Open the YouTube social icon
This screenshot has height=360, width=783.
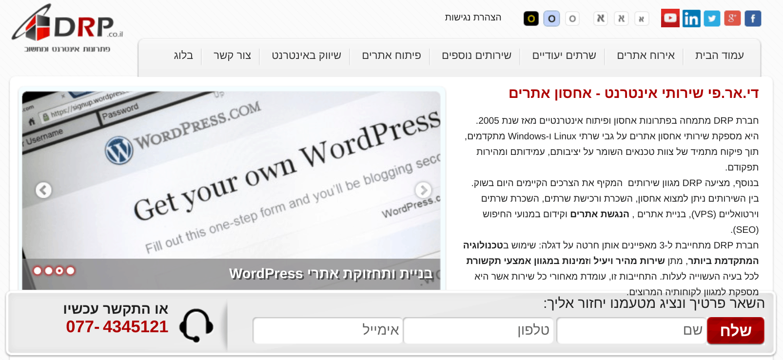(x=670, y=18)
